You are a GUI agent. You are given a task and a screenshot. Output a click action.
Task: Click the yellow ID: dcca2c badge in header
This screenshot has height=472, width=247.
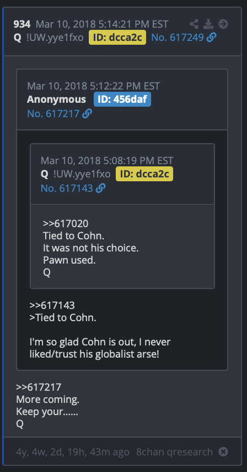pos(117,38)
